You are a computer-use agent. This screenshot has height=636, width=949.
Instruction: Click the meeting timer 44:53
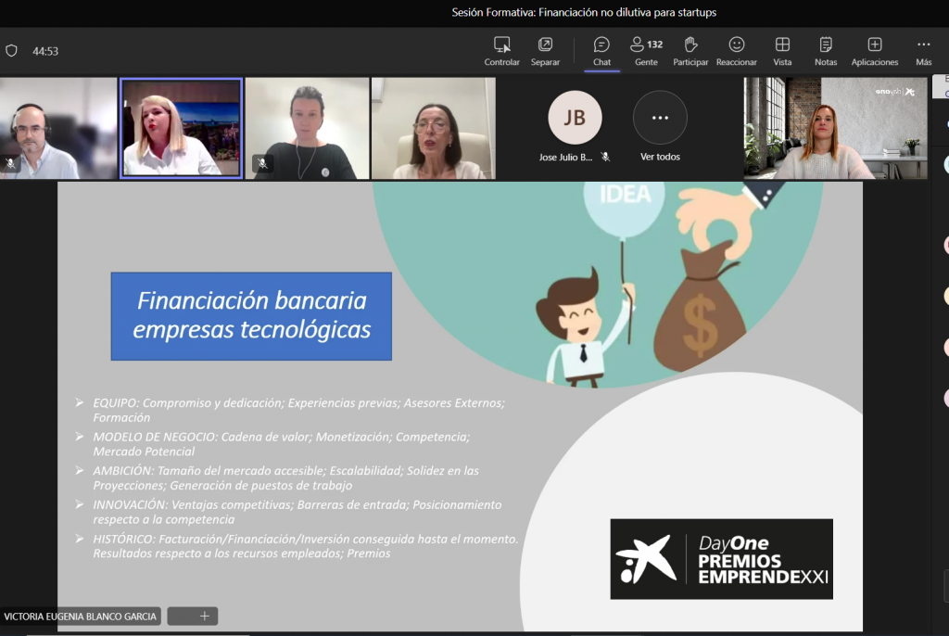point(45,52)
